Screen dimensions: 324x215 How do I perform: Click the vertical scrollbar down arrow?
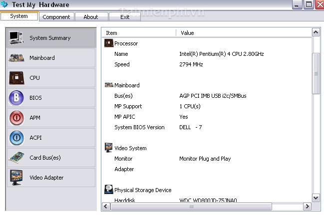pyautogui.click(x=316, y=198)
